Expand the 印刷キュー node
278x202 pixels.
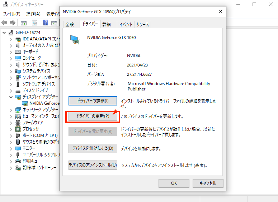tap(11, 162)
